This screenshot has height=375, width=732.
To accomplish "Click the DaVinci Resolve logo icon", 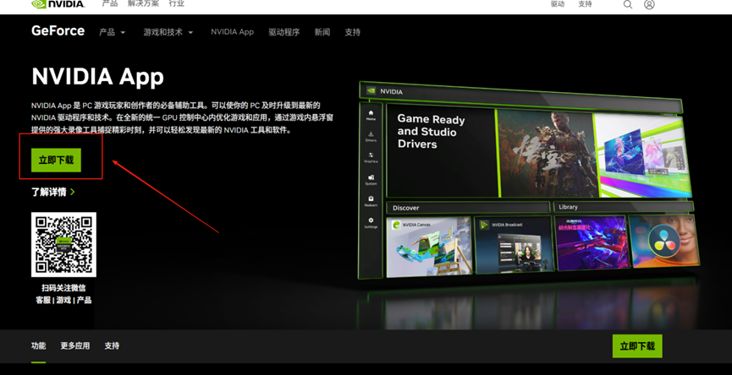I will (x=663, y=242).
